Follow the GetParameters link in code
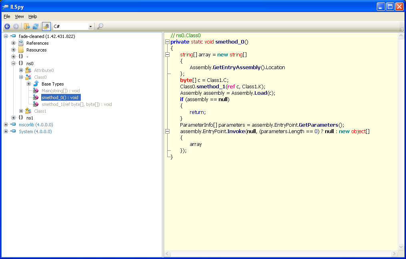 pos(318,125)
